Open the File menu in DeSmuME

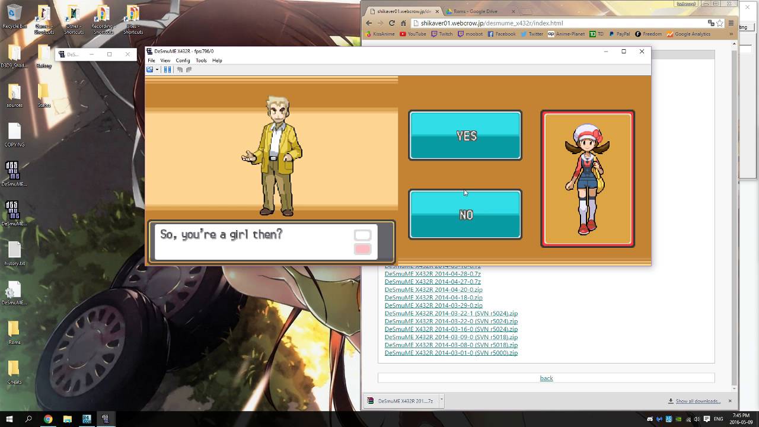[151, 60]
